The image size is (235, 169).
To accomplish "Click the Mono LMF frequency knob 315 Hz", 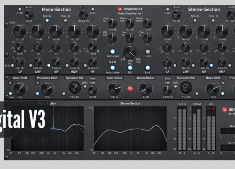I will tap(38, 62).
